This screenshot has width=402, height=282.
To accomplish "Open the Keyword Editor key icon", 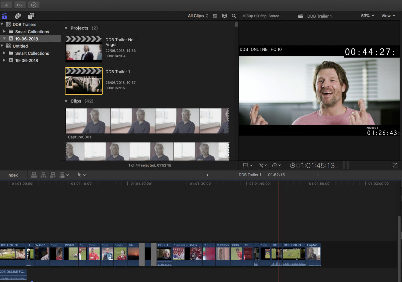I will [20, 5].
